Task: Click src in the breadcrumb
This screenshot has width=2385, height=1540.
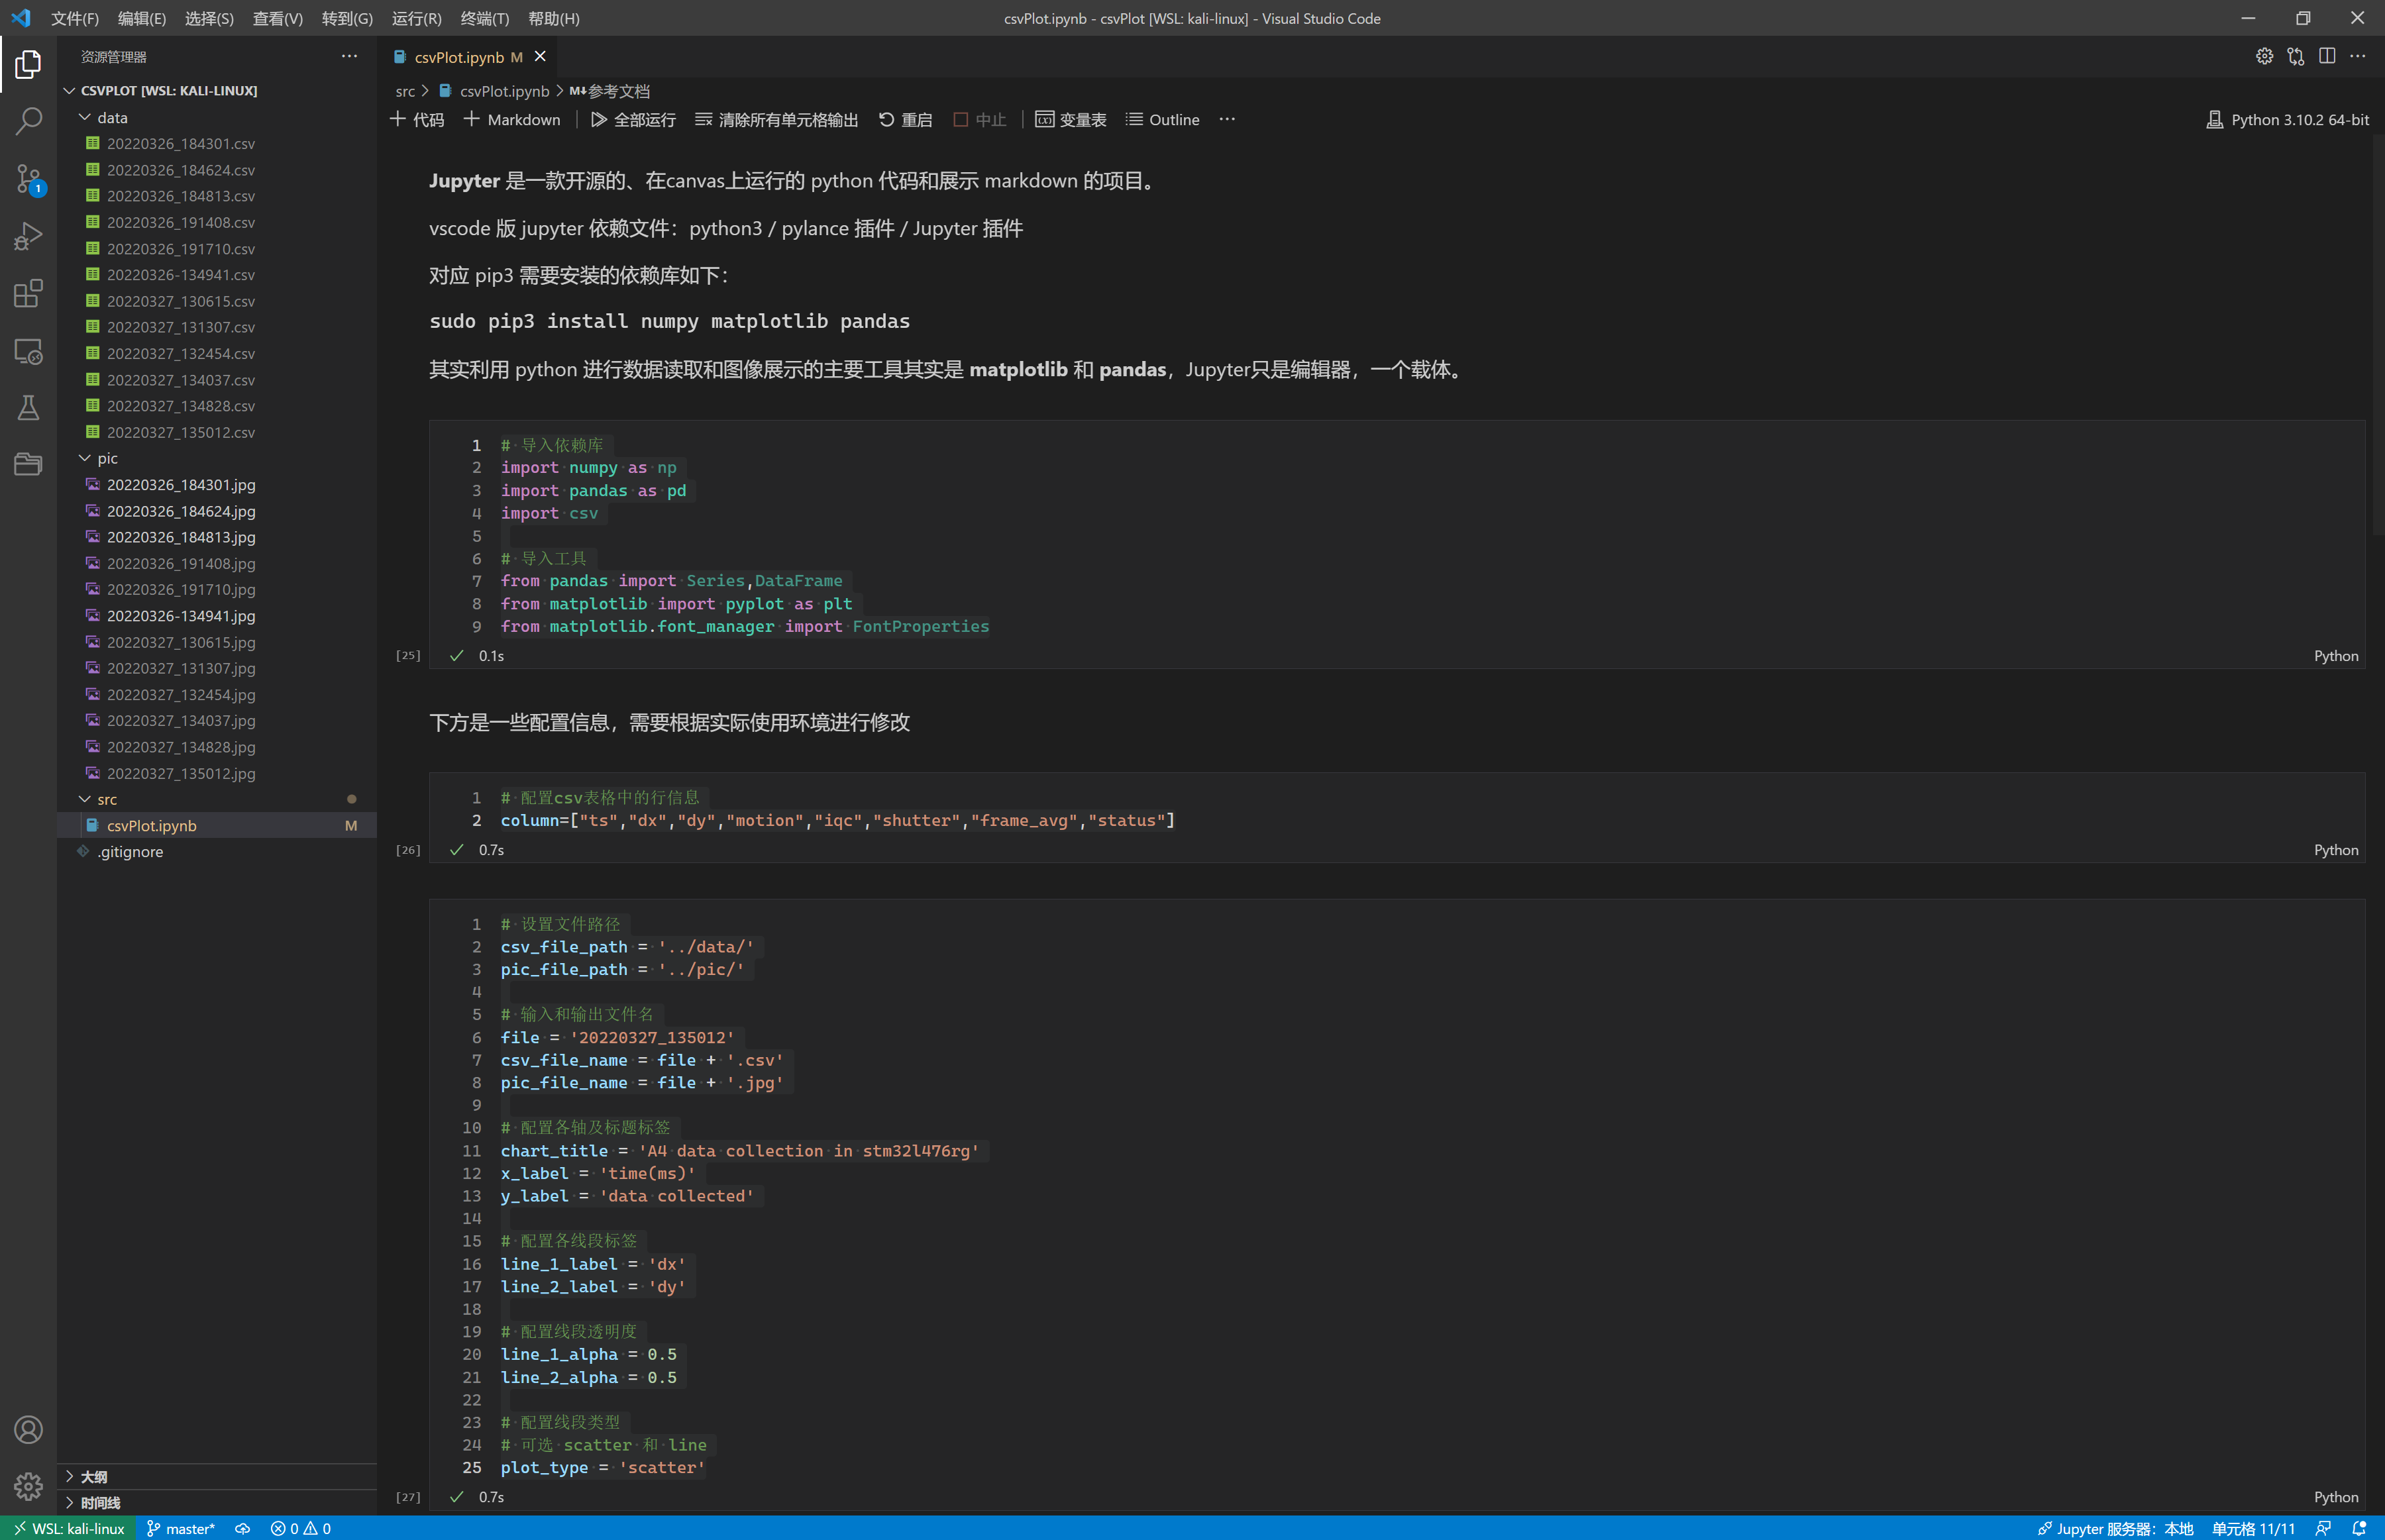Action: 404,91
